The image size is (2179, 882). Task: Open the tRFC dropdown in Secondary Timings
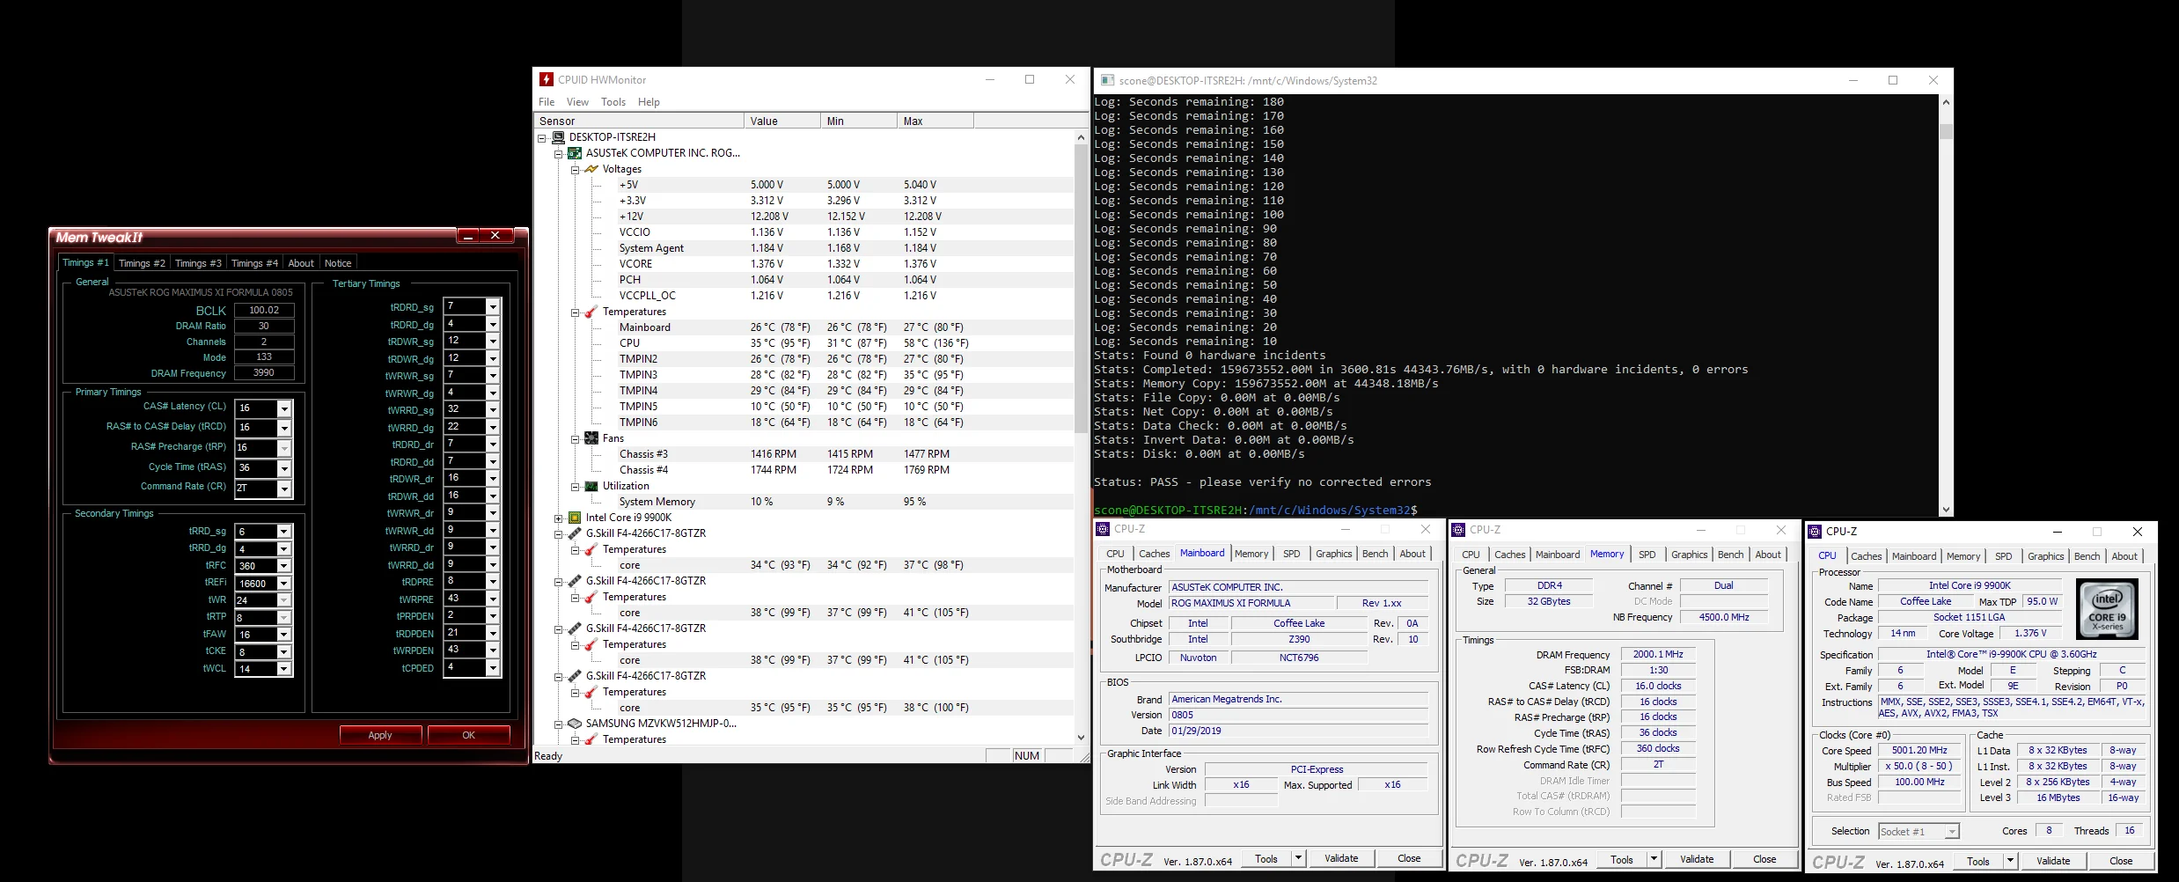click(284, 566)
